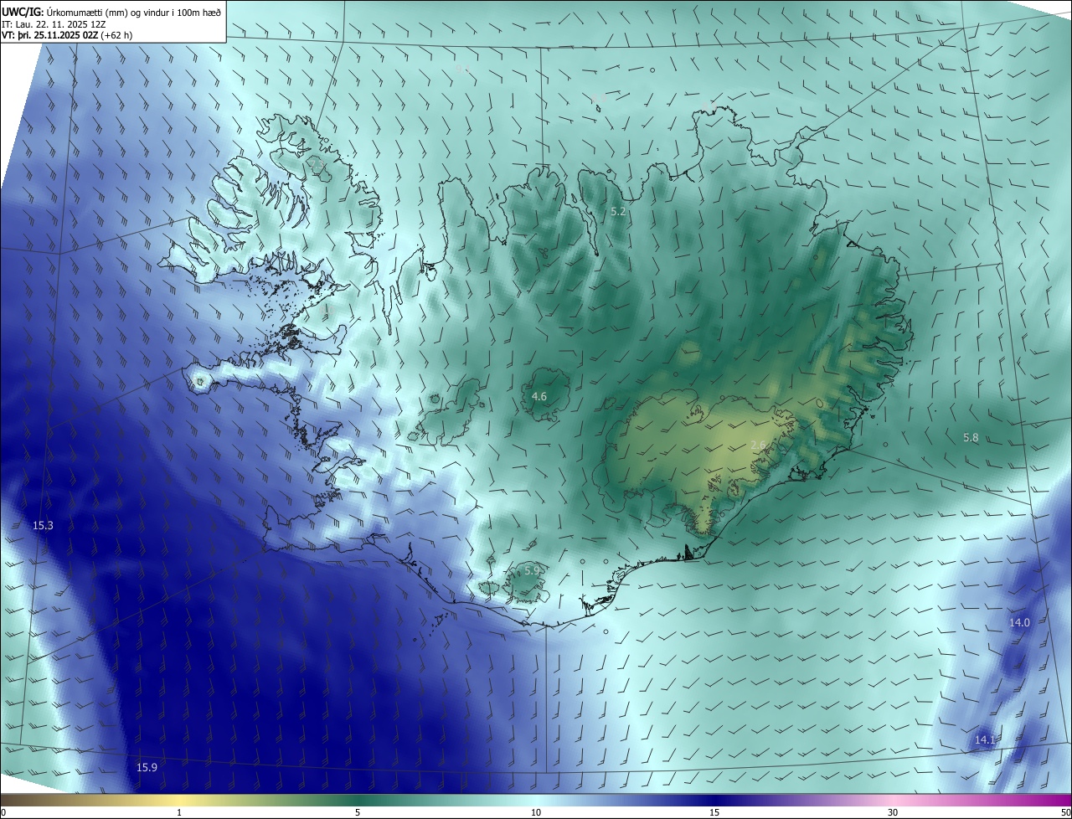Click the 10 tick on the color scale
The width and height of the screenshot is (1072, 819).
pyautogui.click(x=536, y=812)
